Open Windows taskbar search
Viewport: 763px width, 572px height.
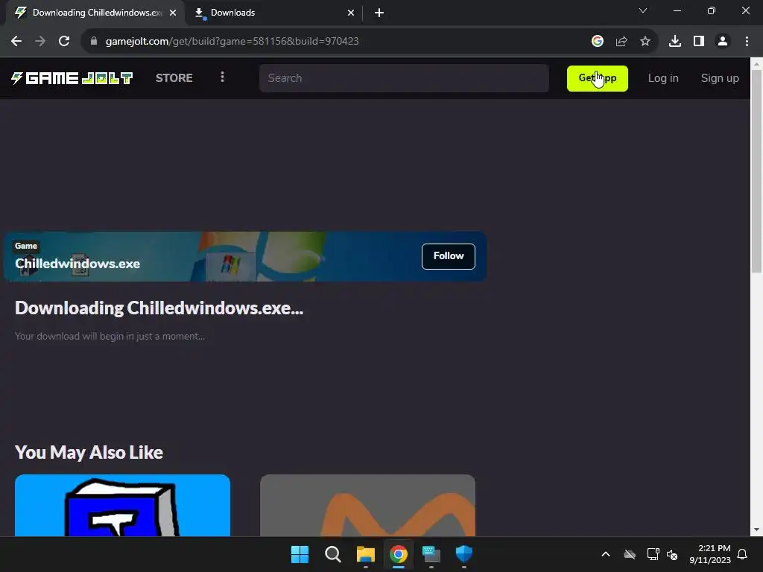pyautogui.click(x=333, y=554)
